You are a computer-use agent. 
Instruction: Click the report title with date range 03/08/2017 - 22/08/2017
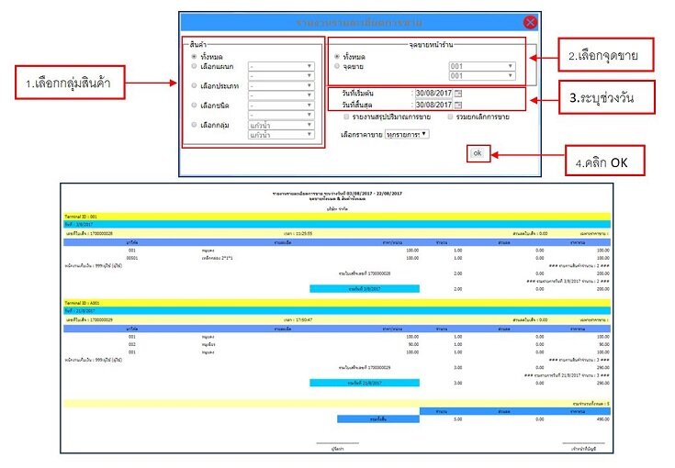tap(337, 194)
